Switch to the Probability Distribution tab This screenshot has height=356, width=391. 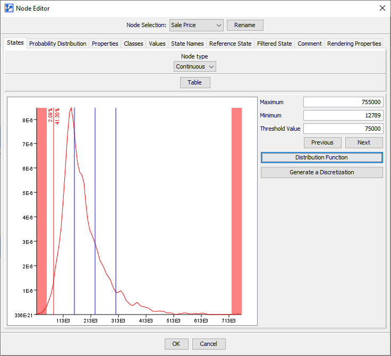pyautogui.click(x=57, y=44)
